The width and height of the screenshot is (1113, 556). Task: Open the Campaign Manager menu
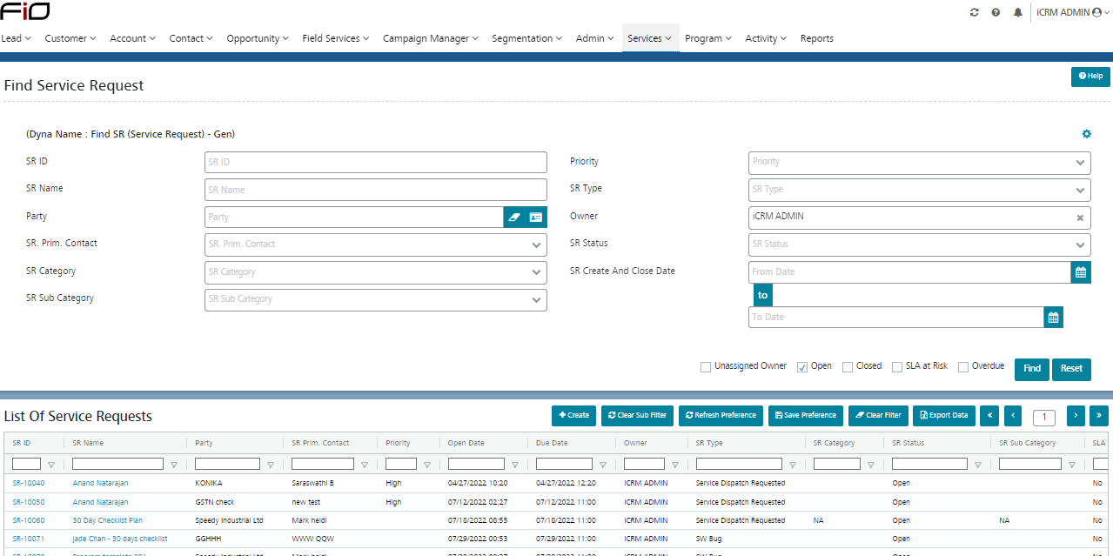click(431, 38)
